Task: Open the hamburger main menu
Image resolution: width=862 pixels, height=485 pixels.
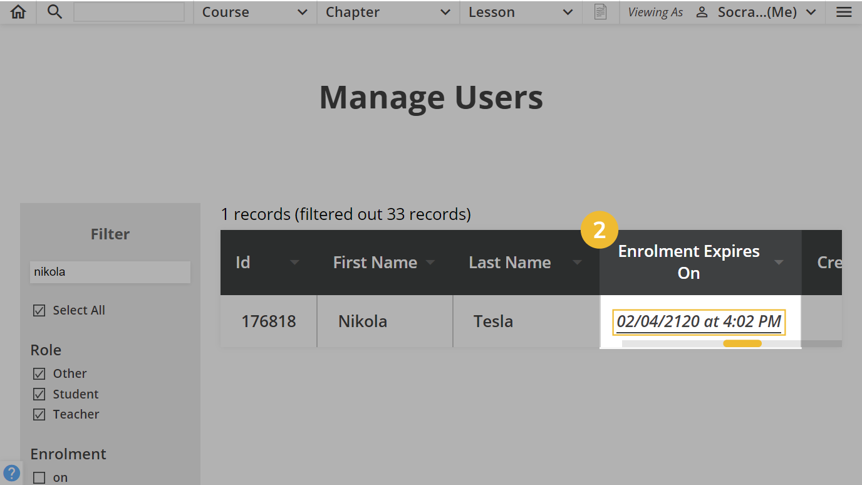Action: coord(844,12)
